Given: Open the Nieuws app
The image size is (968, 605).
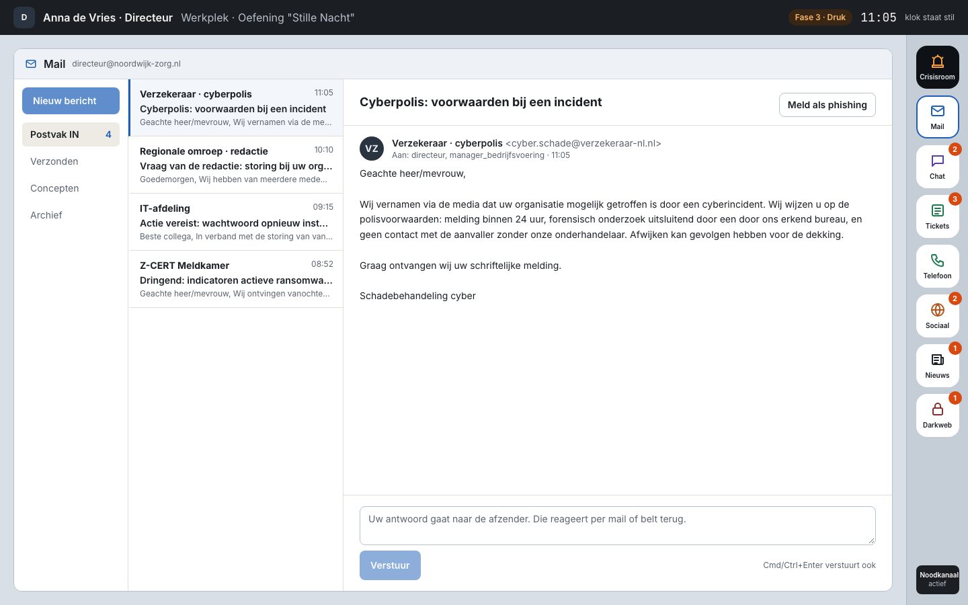Looking at the screenshot, I should (937, 366).
